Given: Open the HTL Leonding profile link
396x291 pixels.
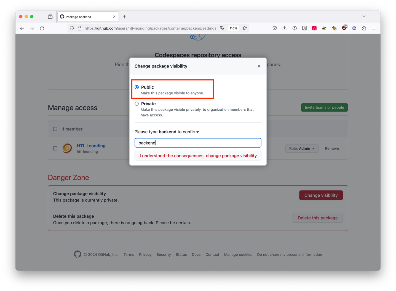Looking at the screenshot, I should [91, 146].
